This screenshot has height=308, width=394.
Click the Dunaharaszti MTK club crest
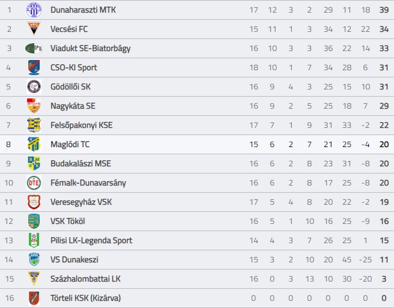34,10
